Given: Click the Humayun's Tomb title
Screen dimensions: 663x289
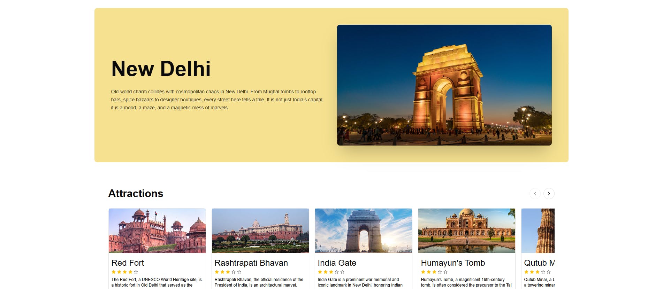Looking at the screenshot, I should click(x=453, y=263).
